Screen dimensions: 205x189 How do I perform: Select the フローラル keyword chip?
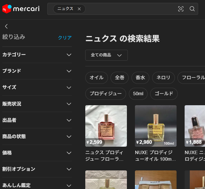coord(191,78)
